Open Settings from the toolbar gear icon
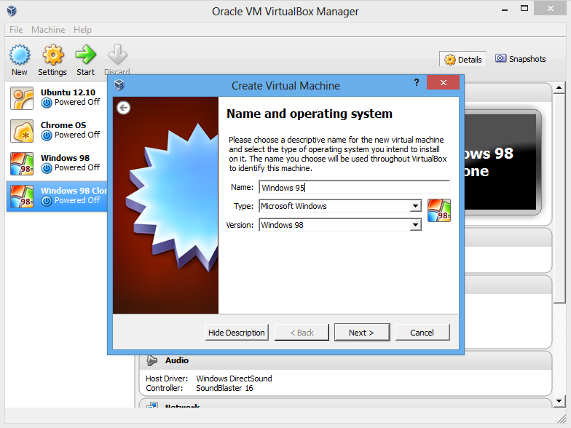 pyautogui.click(x=52, y=55)
